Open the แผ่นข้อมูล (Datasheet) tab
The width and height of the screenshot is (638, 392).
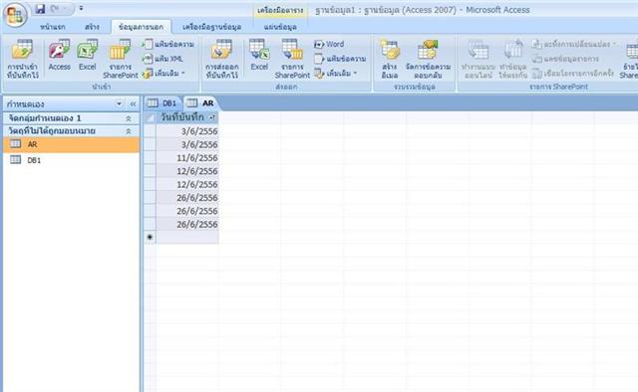click(x=280, y=27)
